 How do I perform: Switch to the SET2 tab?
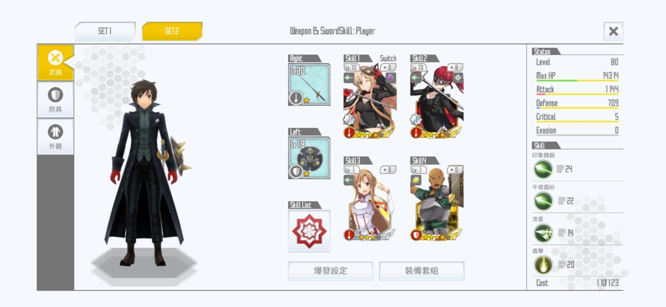pyautogui.click(x=172, y=31)
